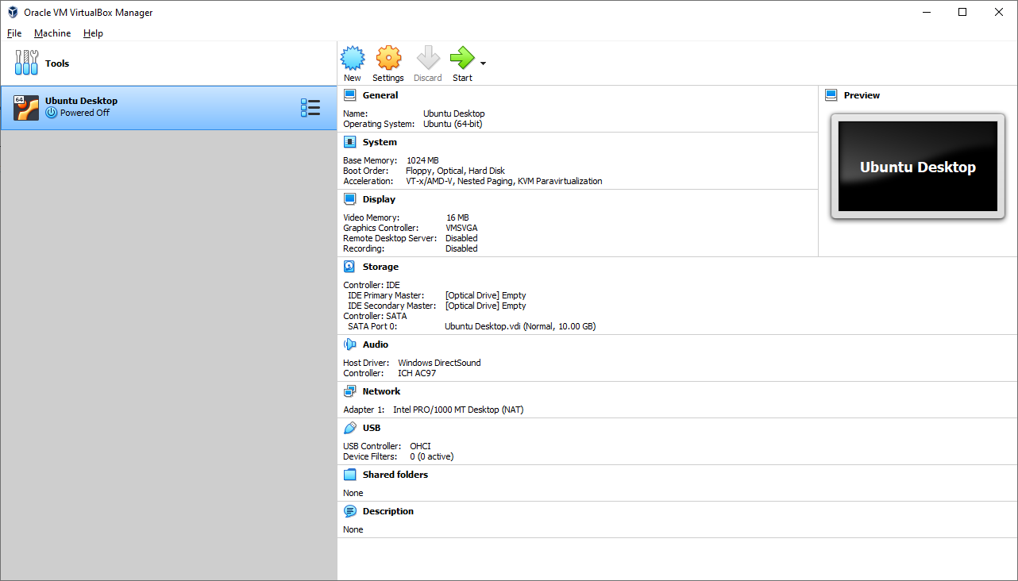Click the Ubuntu Desktop preview thumbnail
Screen dimensions: 1018x581
tap(918, 167)
